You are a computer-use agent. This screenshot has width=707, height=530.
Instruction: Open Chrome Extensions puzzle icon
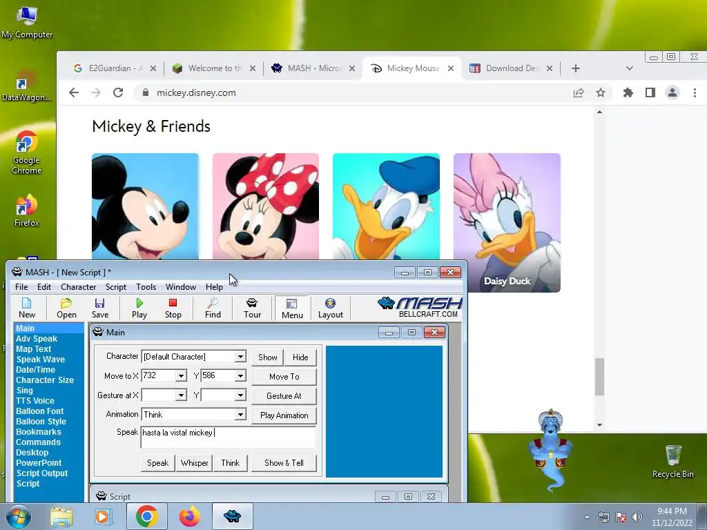[x=628, y=93]
